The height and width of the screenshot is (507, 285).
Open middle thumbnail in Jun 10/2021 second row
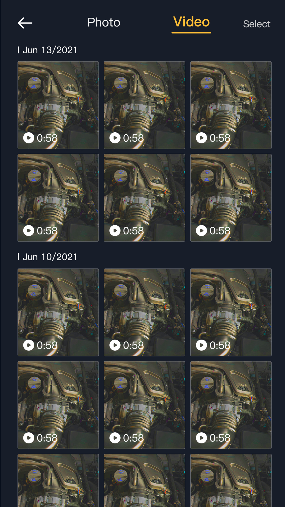[144, 405]
